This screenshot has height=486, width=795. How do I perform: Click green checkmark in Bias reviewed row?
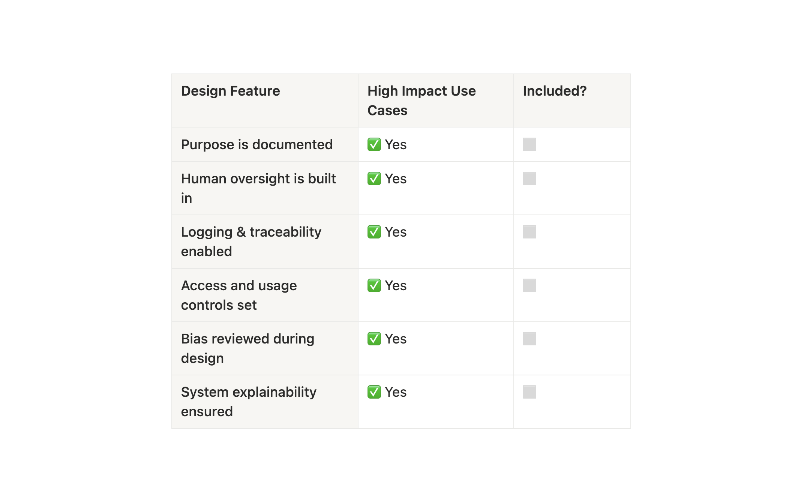pos(374,339)
